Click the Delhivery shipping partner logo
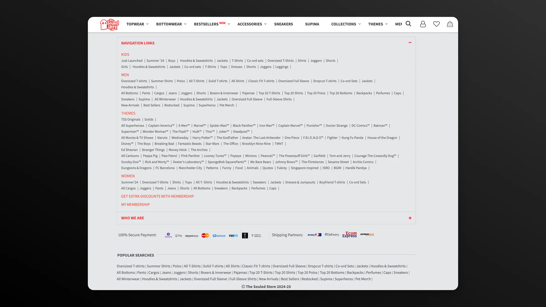 click(x=332, y=235)
